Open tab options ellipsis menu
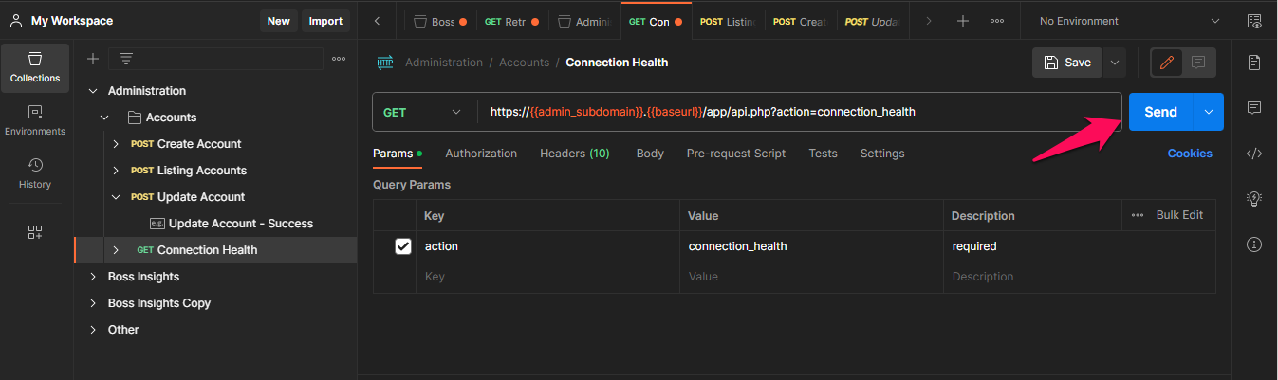 (997, 21)
